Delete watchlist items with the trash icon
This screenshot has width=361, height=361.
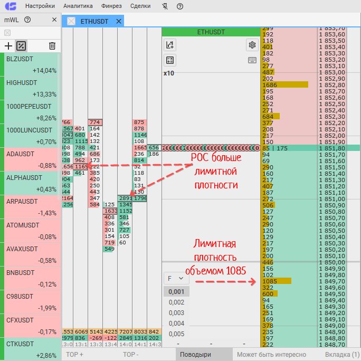pos(52,46)
